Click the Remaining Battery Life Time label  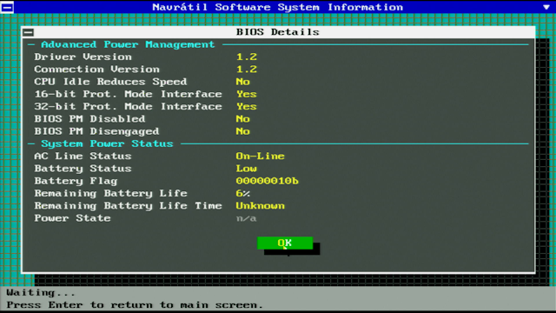coord(128,206)
